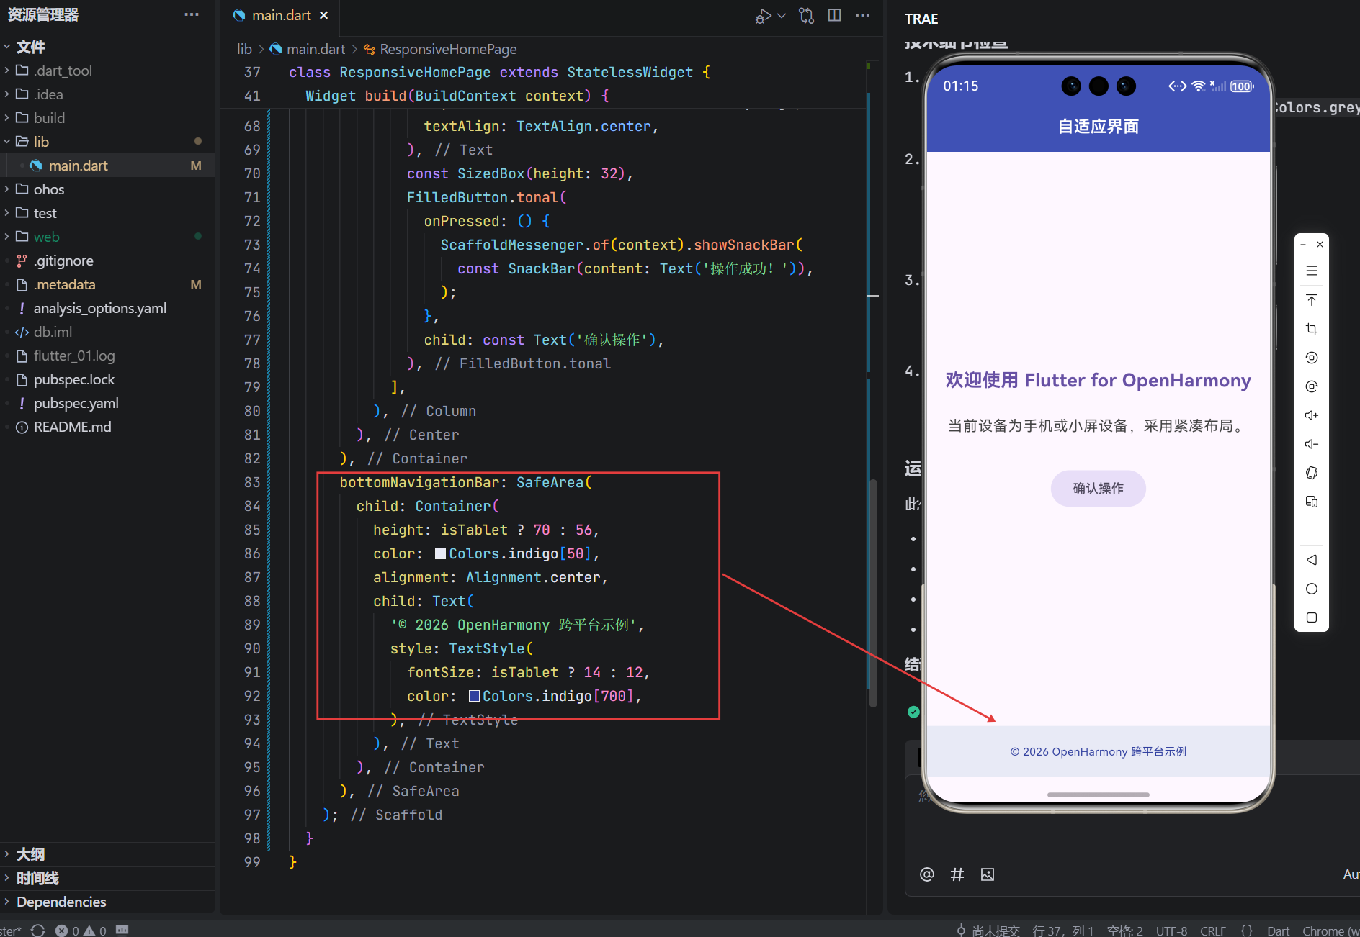Click 空格: 2 indentation setting

pos(1124,930)
